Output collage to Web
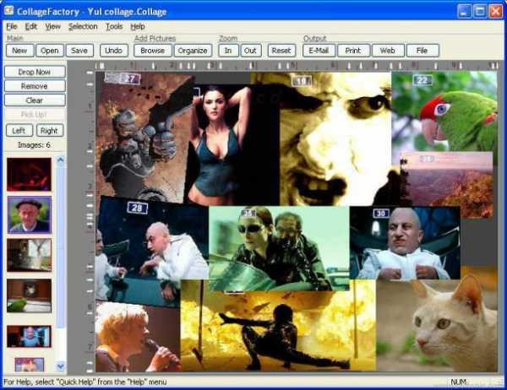This screenshot has width=507, height=390. (x=388, y=51)
